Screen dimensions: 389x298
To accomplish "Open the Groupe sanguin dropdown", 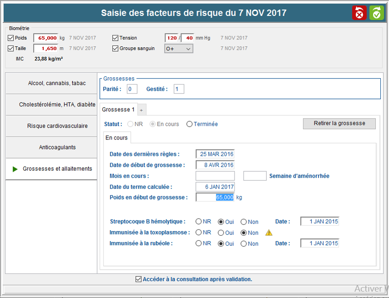I will tap(179, 48).
